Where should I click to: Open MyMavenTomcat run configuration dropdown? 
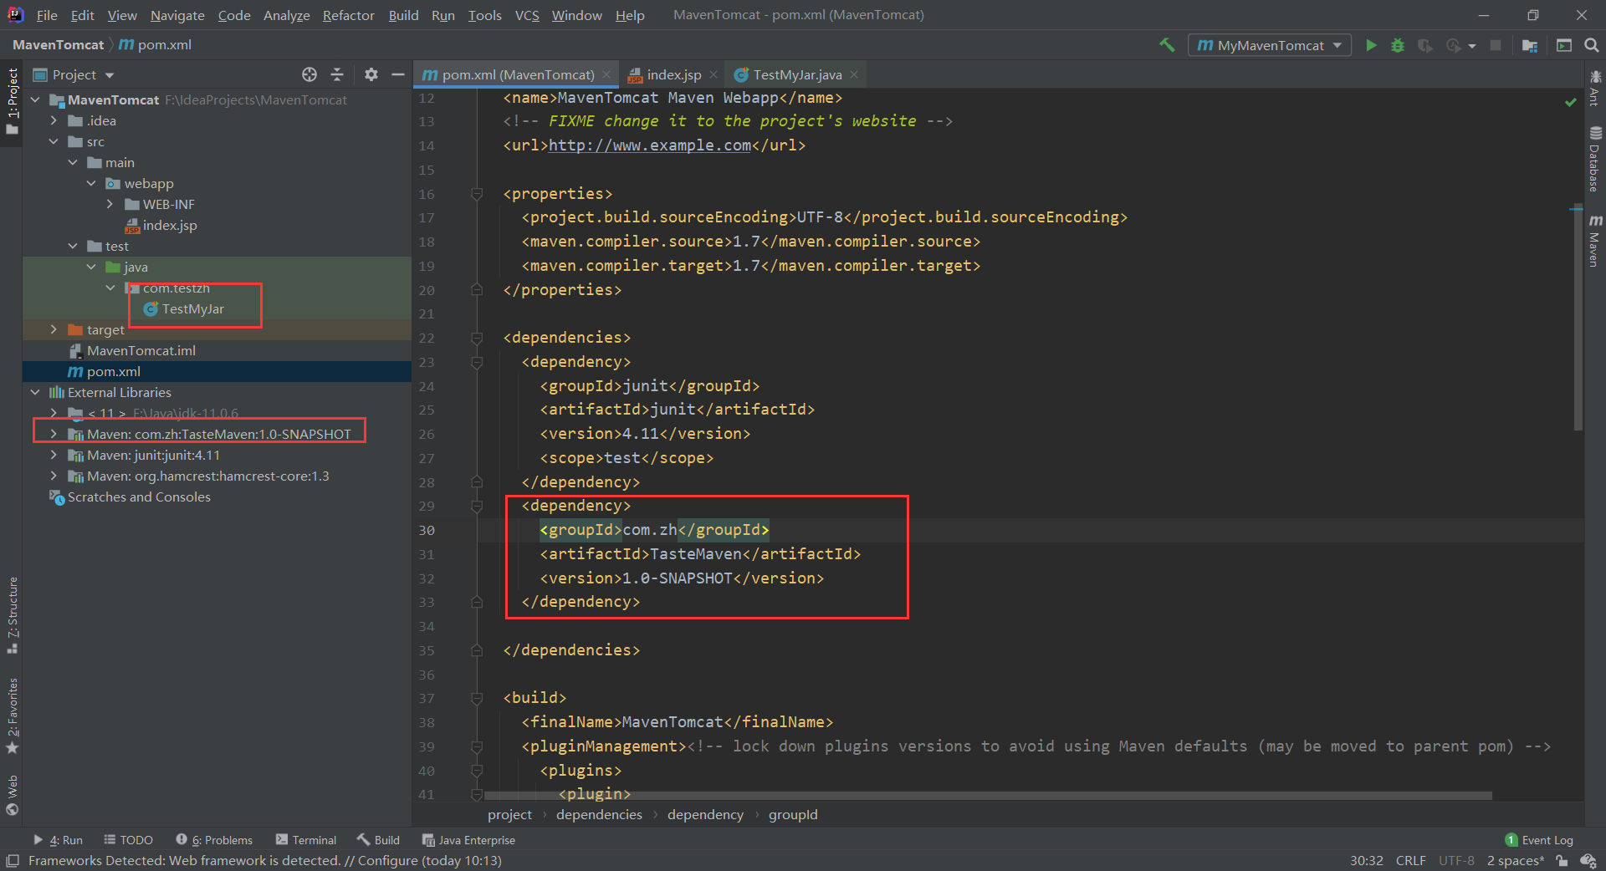[x=1269, y=45]
